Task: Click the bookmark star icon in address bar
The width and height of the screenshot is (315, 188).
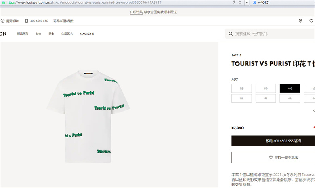Action: 240,2
